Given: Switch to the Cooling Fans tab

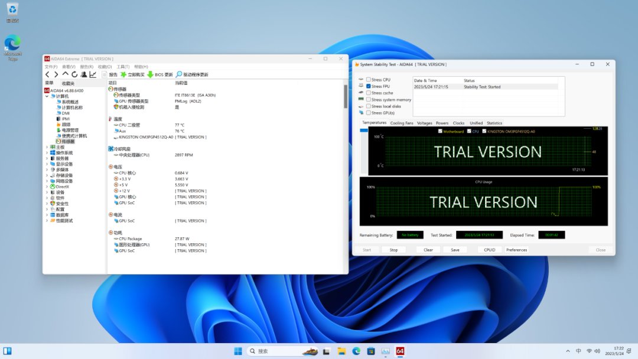Looking at the screenshot, I should click(402, 123).
